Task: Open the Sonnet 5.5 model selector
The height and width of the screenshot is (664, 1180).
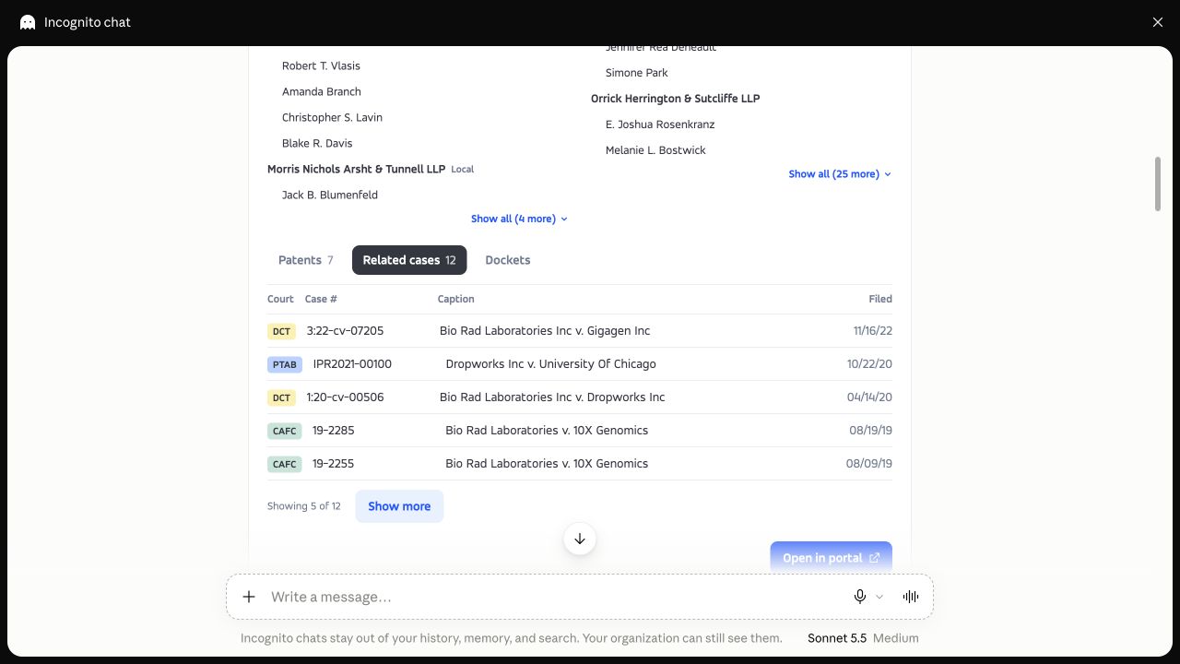Action: 863,638
